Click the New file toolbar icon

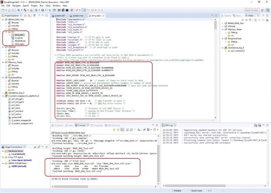click(x=3, y=10)
